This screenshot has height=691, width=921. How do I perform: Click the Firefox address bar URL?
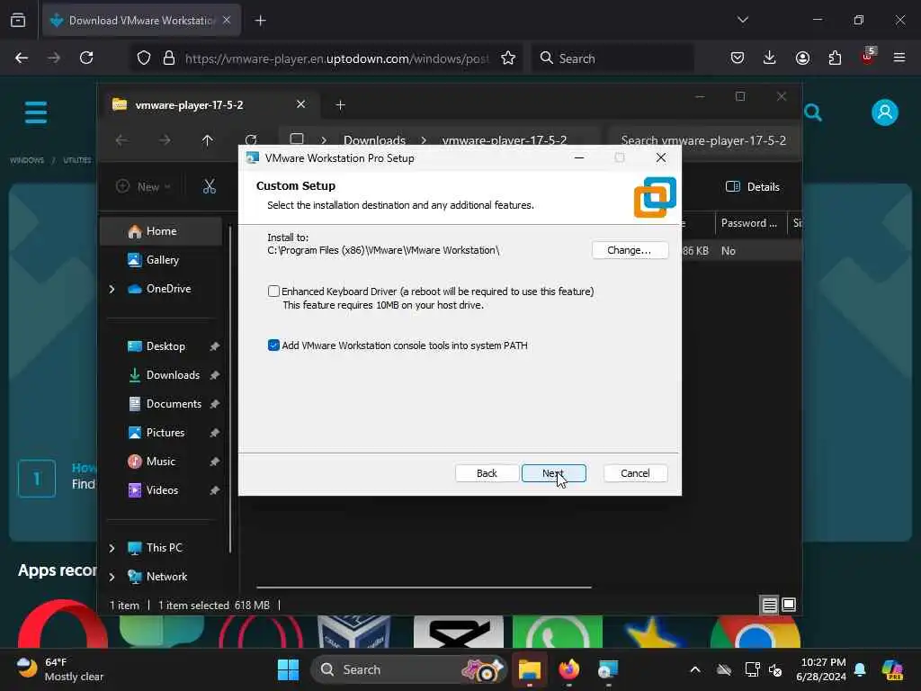[336, 58]
